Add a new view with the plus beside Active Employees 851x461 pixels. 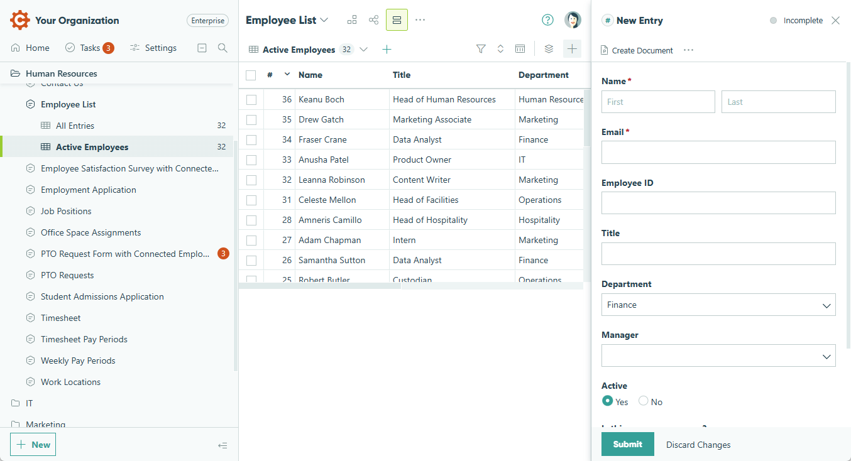pyautogui.click(x=387, y=50)
